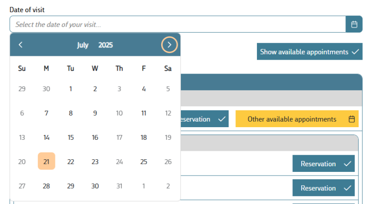The width and height of the screenshot is (373, 204).
Task: Focus the Date of visit input field
Action: pos(178,24)
